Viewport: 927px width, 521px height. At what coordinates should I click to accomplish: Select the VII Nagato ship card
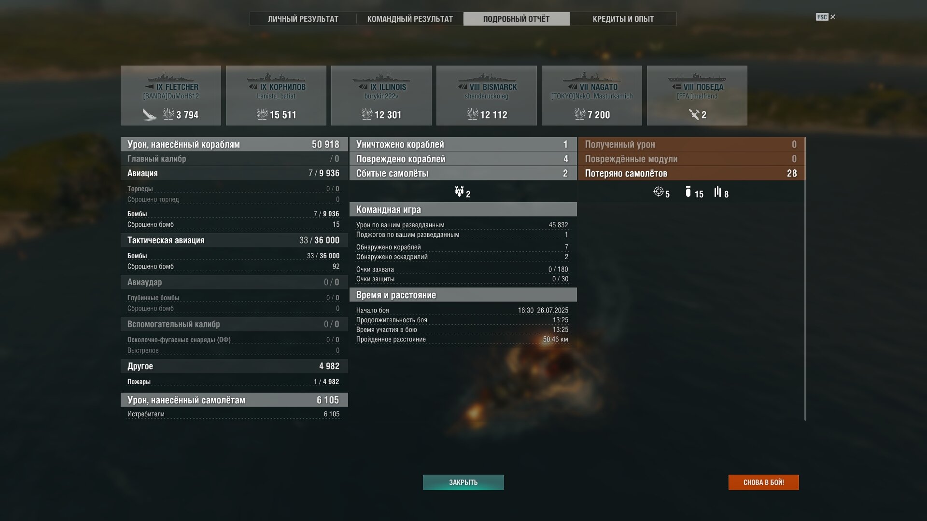(592, 96)
